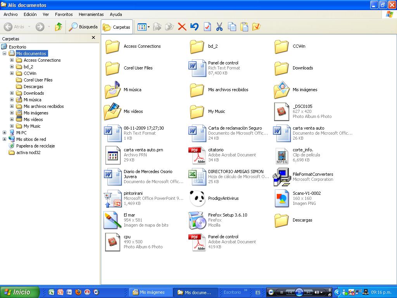Open the citatorio PDF file
This screenshot has width=397, height=298.
click(x=197, y=155)
